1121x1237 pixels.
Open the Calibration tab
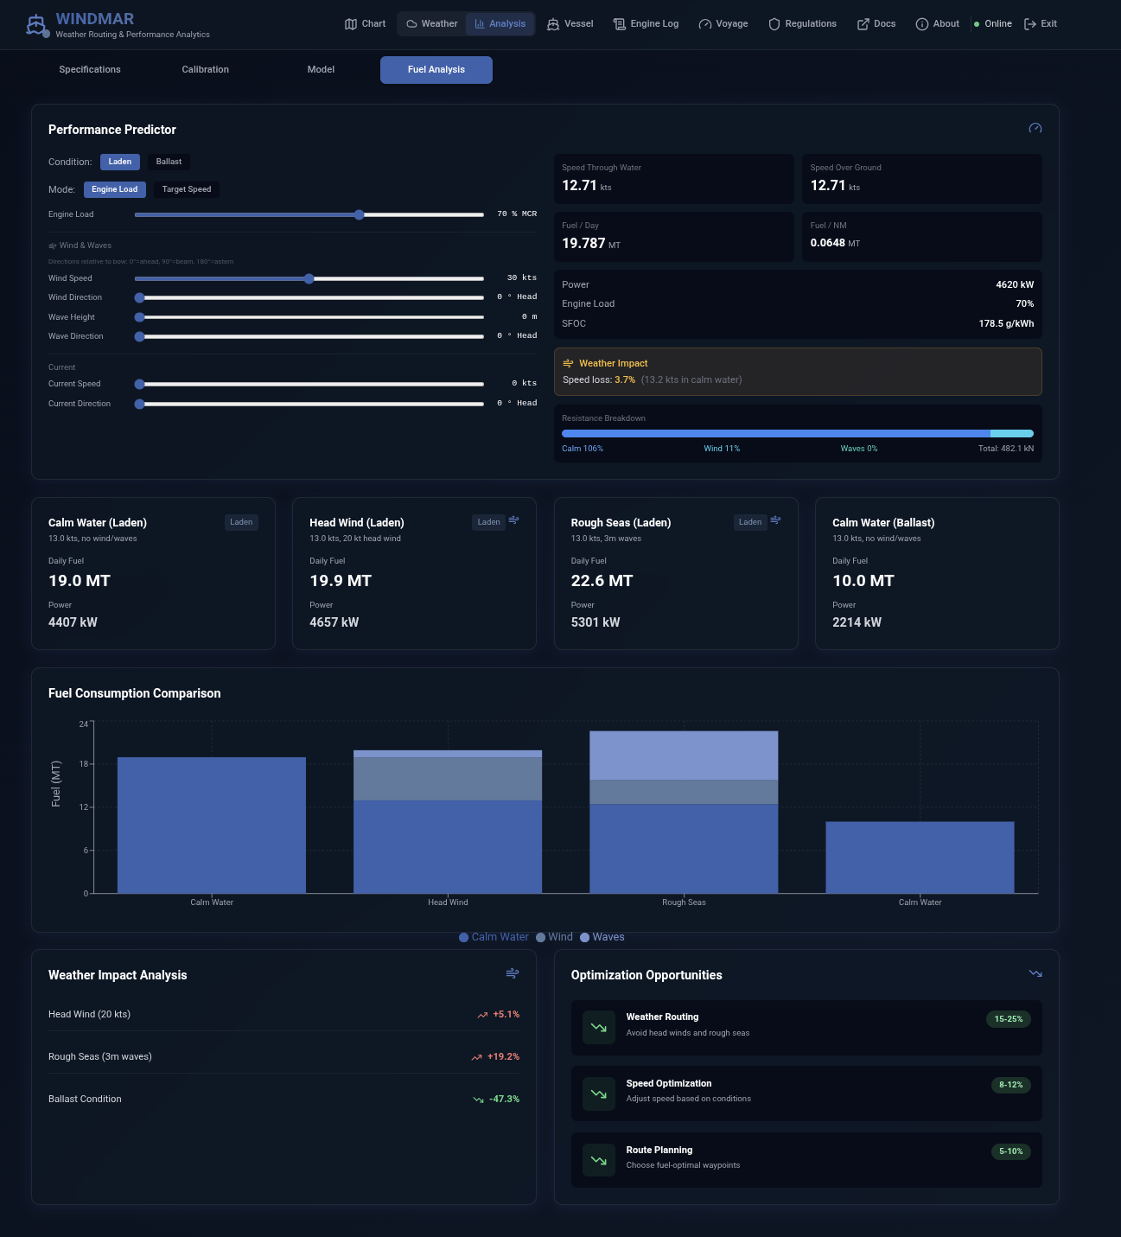pos(205,70)
